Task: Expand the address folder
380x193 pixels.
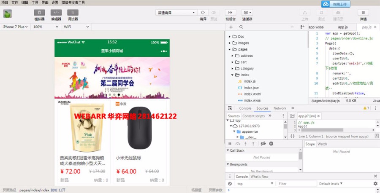Action: click(x=232, y=56)
